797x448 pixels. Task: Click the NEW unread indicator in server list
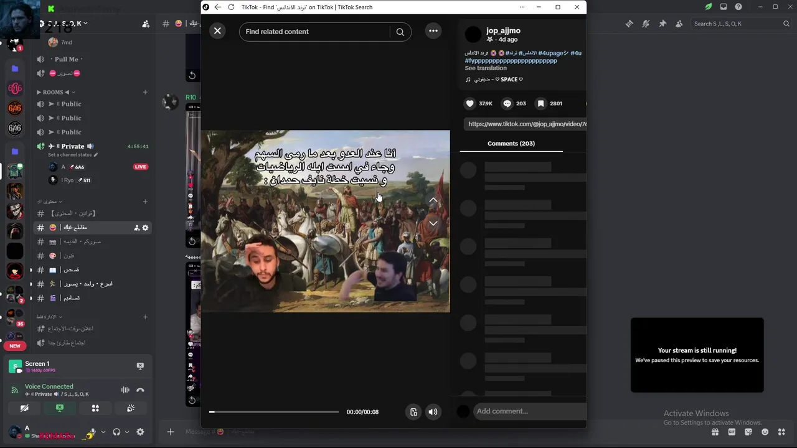click(x=15, y=346)
